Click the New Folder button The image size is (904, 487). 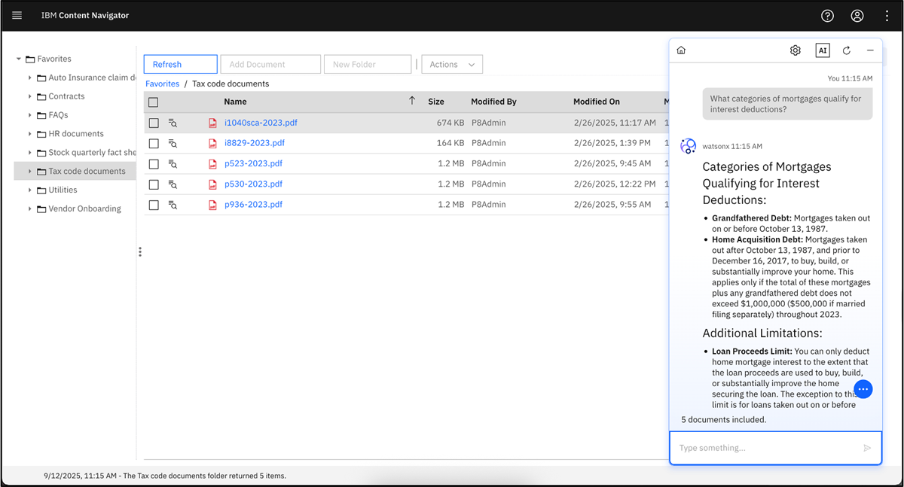[368, 65]
